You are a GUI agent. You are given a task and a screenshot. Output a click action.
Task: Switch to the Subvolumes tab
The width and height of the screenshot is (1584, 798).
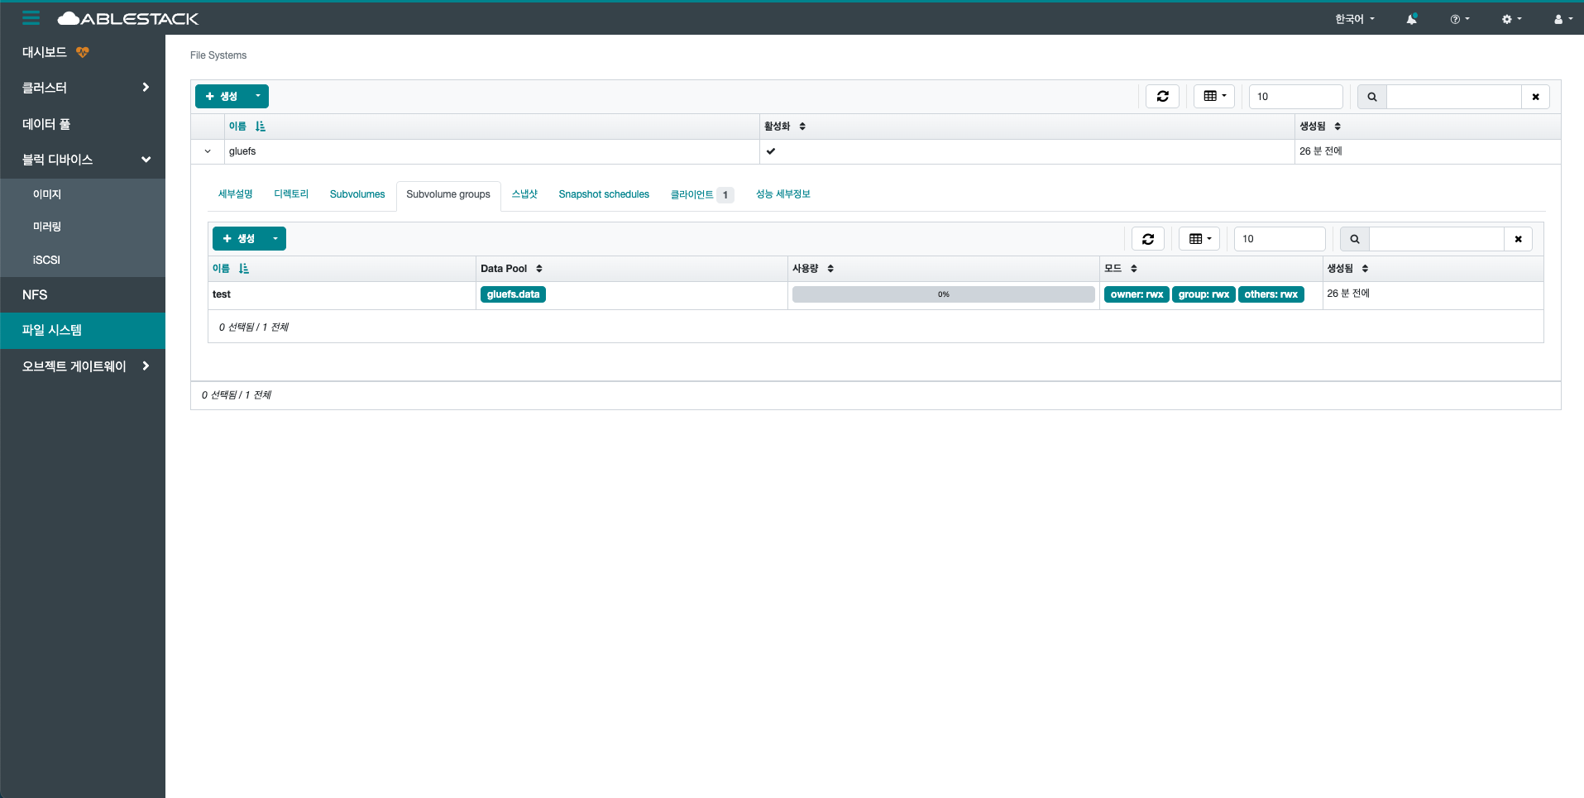[x=357, y=194]
